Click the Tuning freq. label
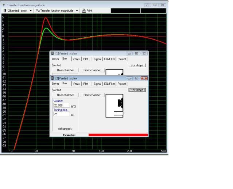Screen dimensions: 233x189 pyautogui.click(x=61, y=110)
